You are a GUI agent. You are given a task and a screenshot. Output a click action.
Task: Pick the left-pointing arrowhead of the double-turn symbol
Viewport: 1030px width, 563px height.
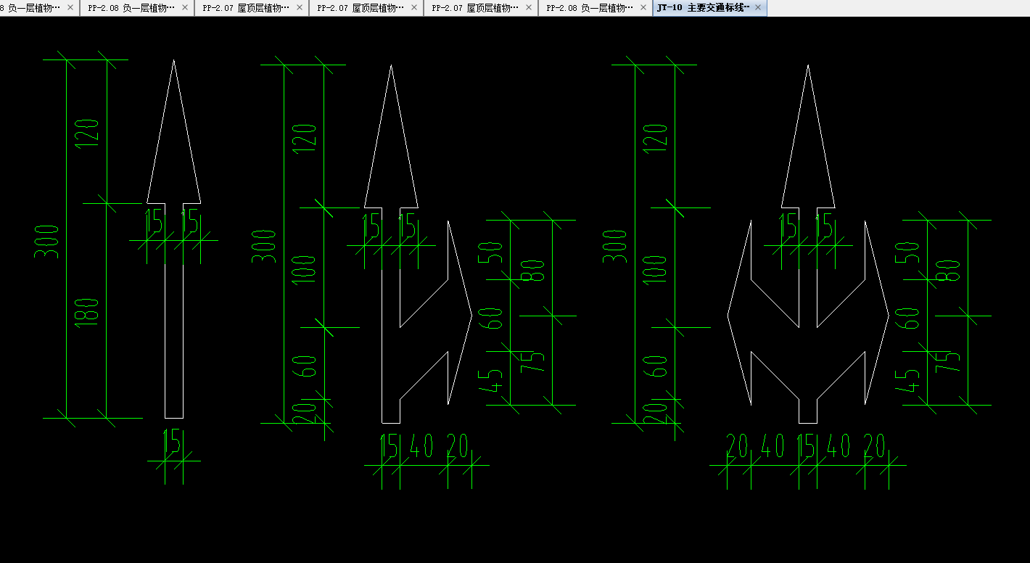point(739,313)
